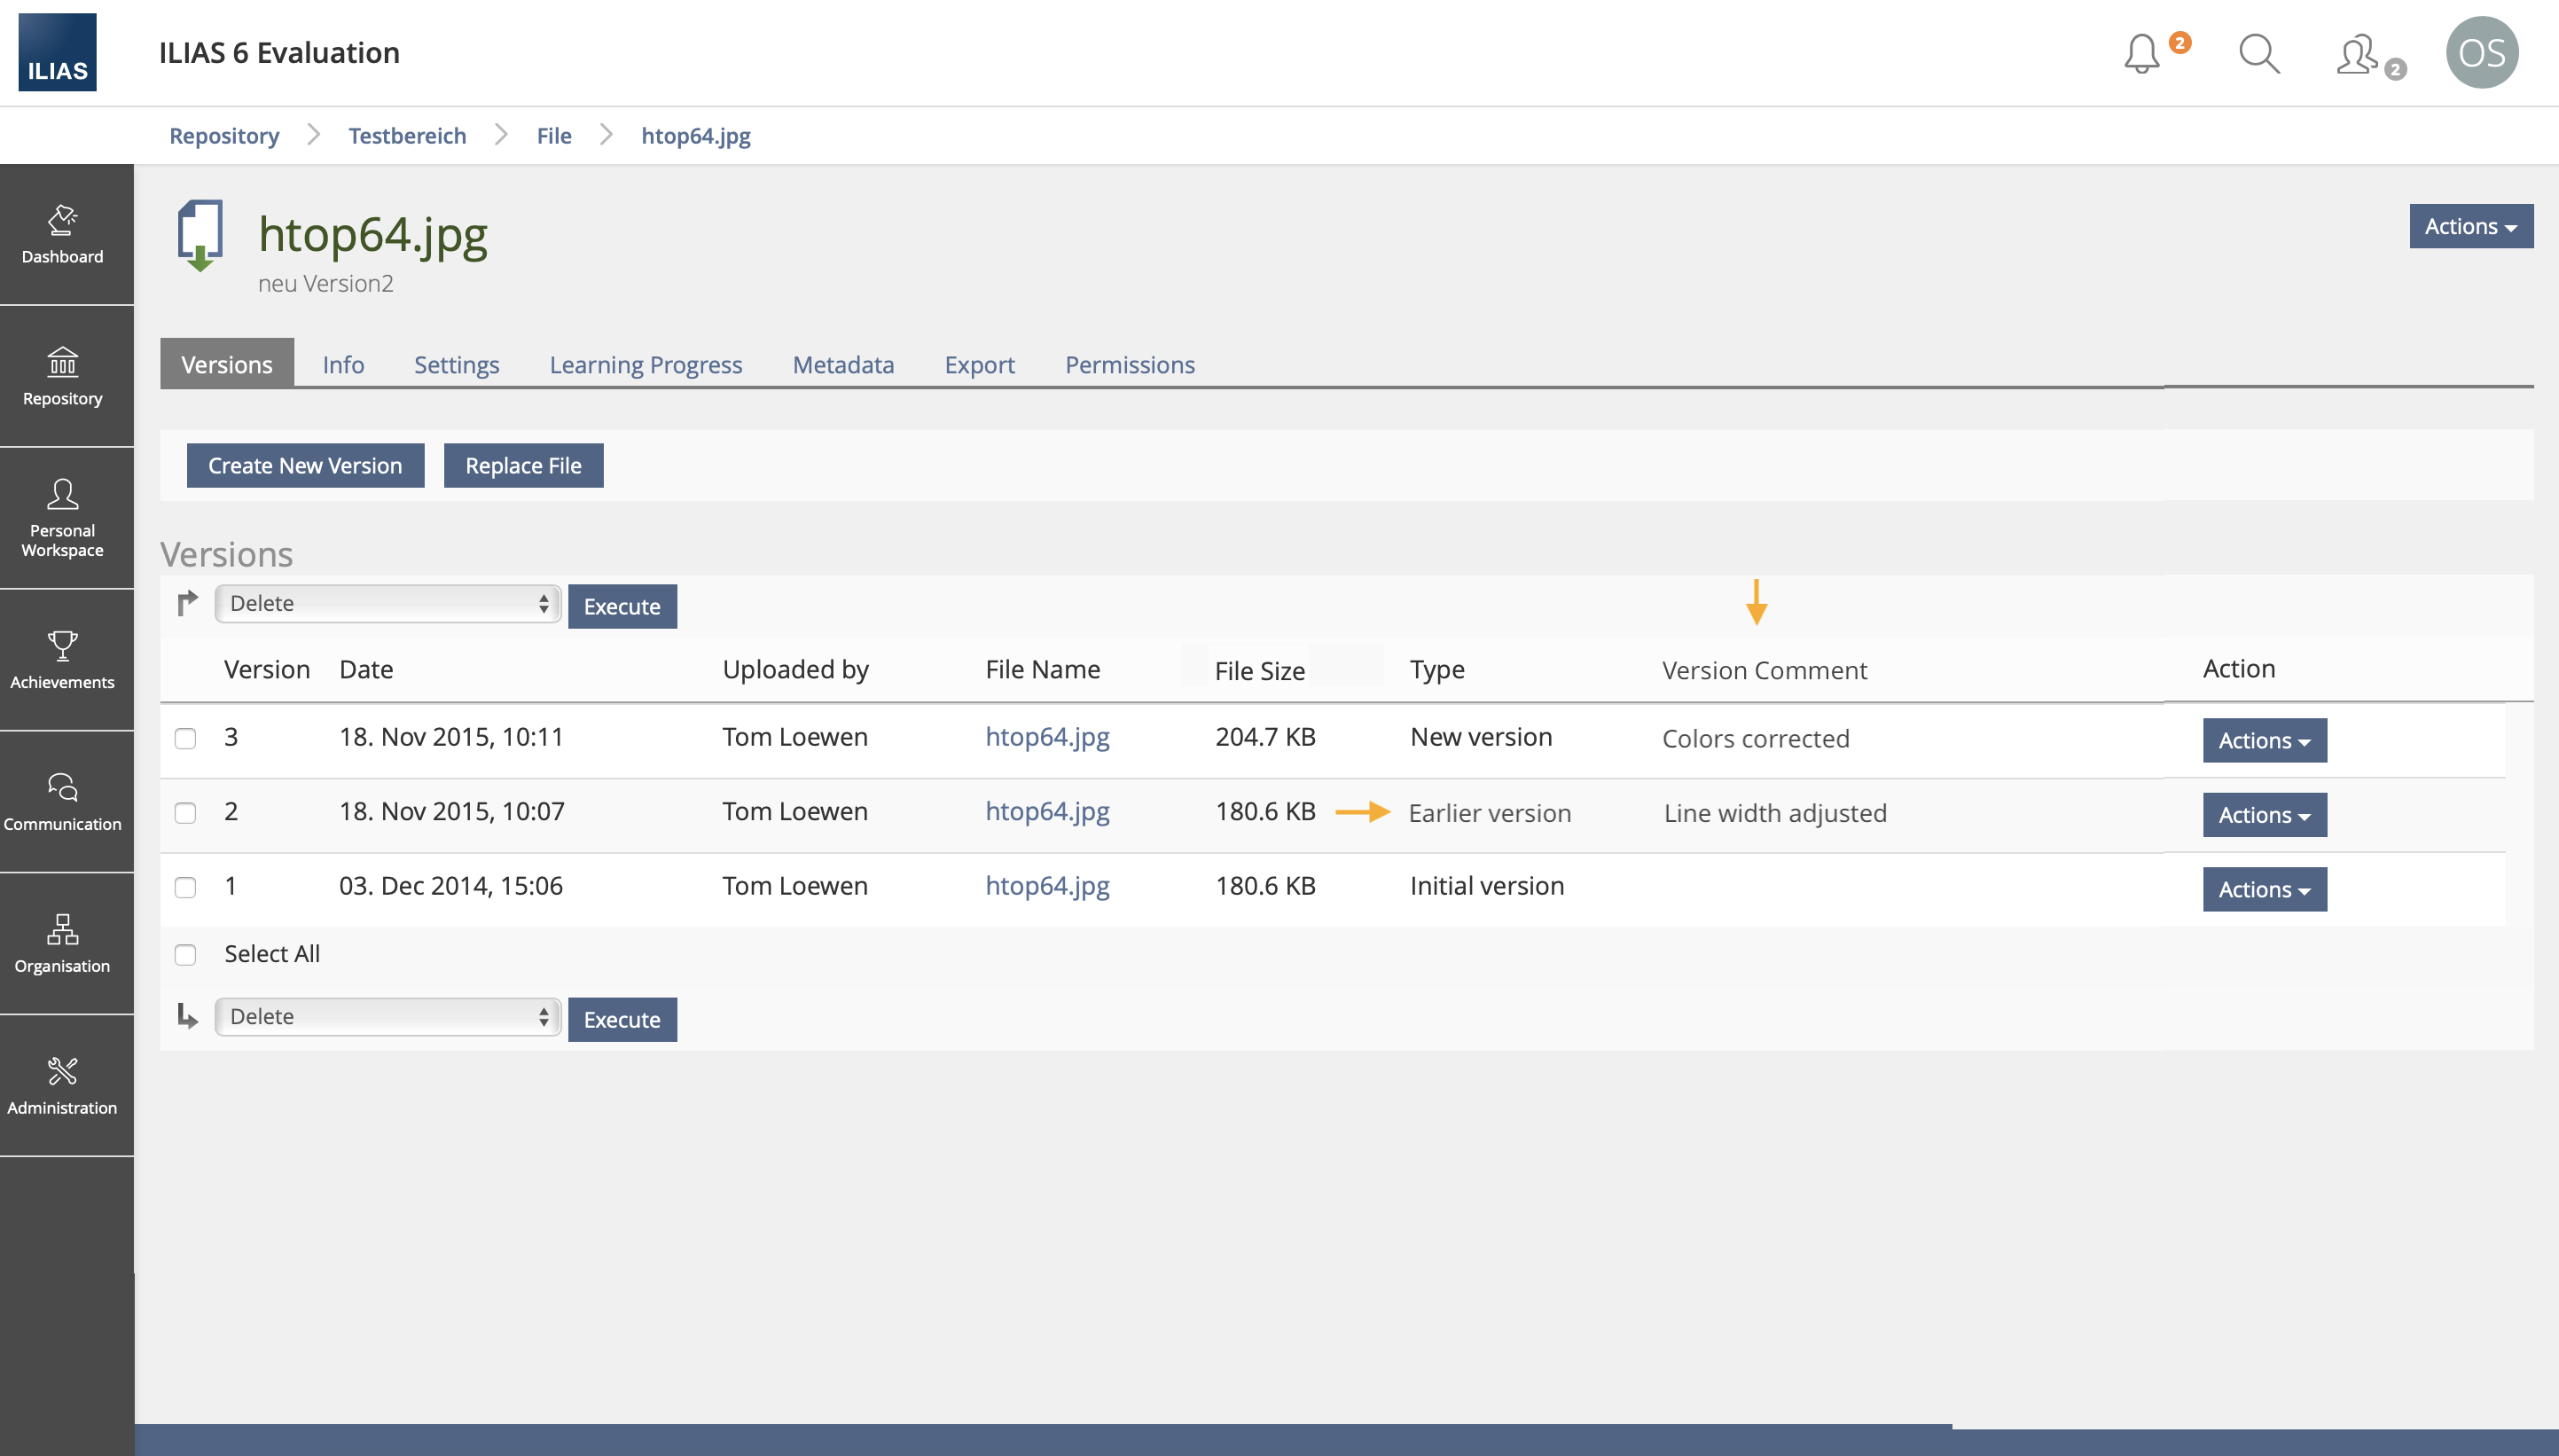The width and height of the screenshot is (2559, 1456).
Task: Click the Testbereich breadcrumb link
Action: click(x=407, y=136)
